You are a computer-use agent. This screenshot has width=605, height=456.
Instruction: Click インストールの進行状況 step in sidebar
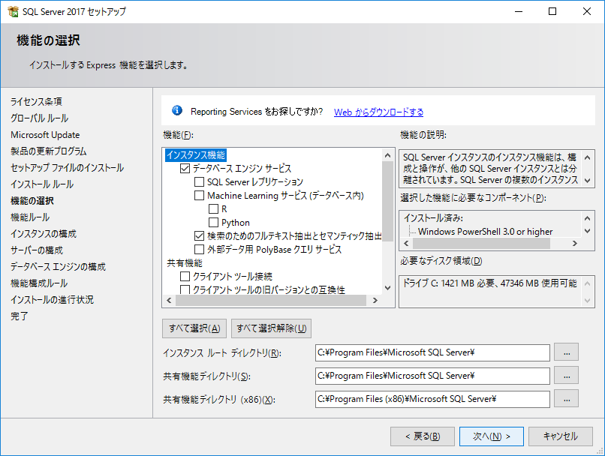pyautogui.click(x=52, y=300)
